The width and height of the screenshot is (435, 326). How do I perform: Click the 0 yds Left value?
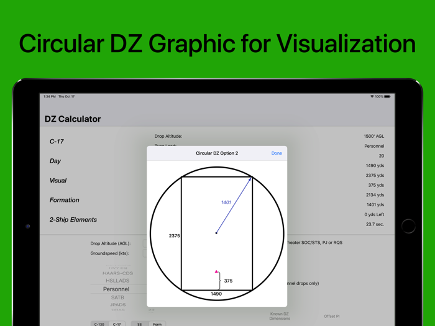coord(374,215)
